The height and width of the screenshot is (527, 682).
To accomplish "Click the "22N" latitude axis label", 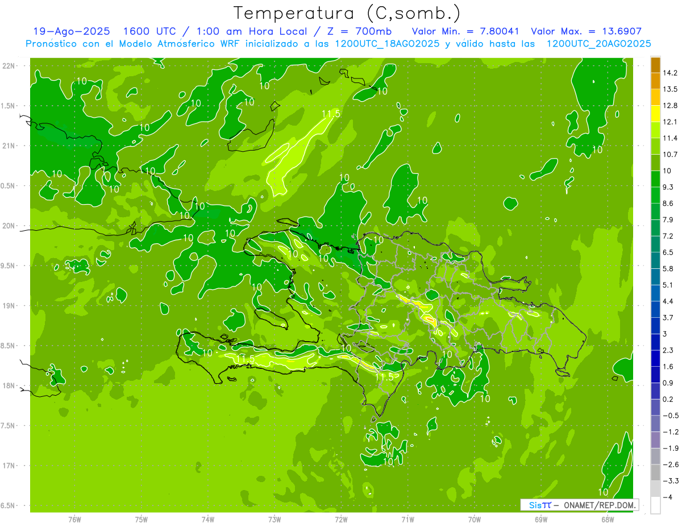I will 10,65.
